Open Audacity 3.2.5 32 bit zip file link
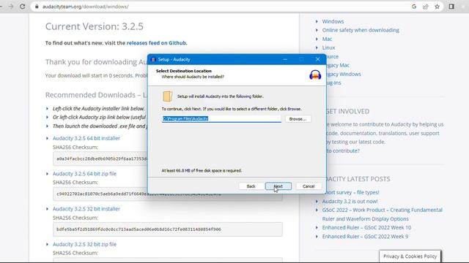Viewport: 469px width, 263px height. pos(85,244)
